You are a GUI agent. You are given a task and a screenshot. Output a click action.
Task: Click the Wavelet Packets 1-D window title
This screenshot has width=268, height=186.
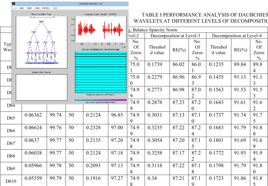tap(91, 4)
